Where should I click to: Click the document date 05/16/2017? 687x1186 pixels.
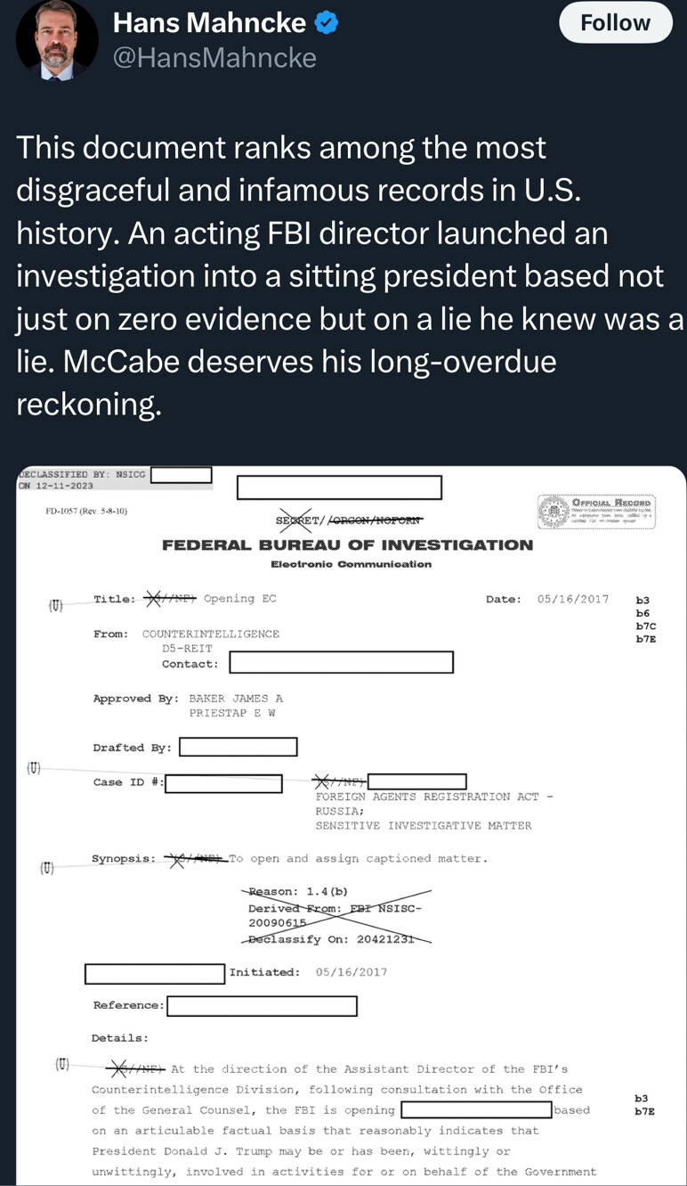(x=573, y=599)
